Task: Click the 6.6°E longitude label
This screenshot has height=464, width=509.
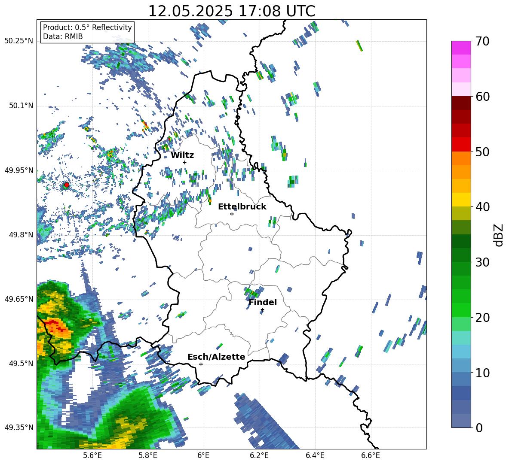Action: pyautogui.click(x=371, y=455)
